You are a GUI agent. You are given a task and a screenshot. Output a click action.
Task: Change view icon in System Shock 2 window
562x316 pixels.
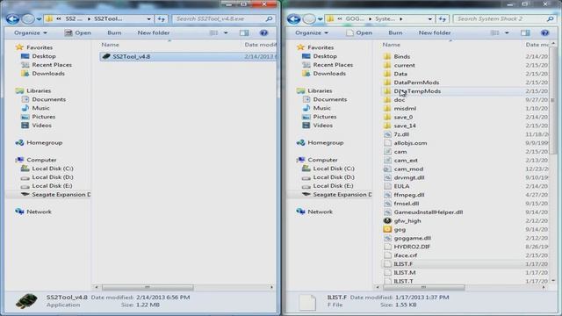(x=494, y=32)
